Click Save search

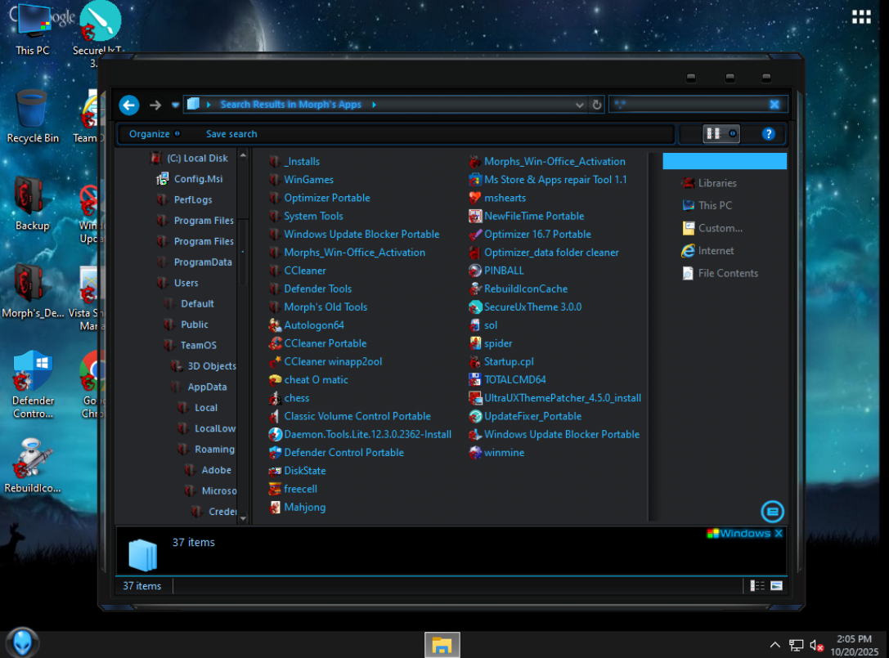coord(231,134)
